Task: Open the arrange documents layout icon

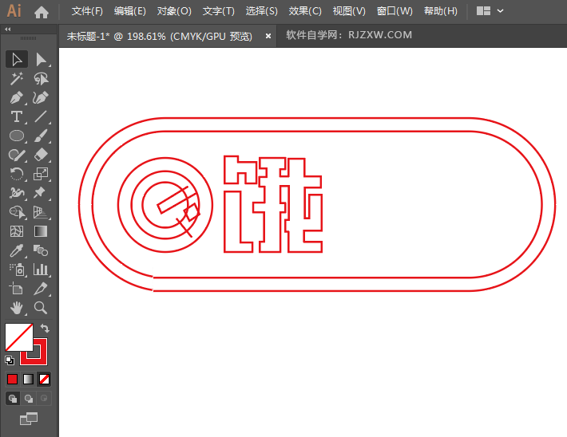Action: [483, 11]
